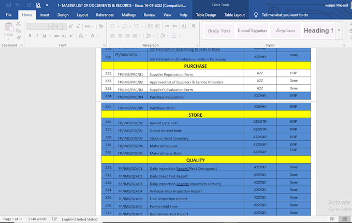Toggle Superscript formatting
The height and width of the screenshot is (223, 352).
pos(71,36)
